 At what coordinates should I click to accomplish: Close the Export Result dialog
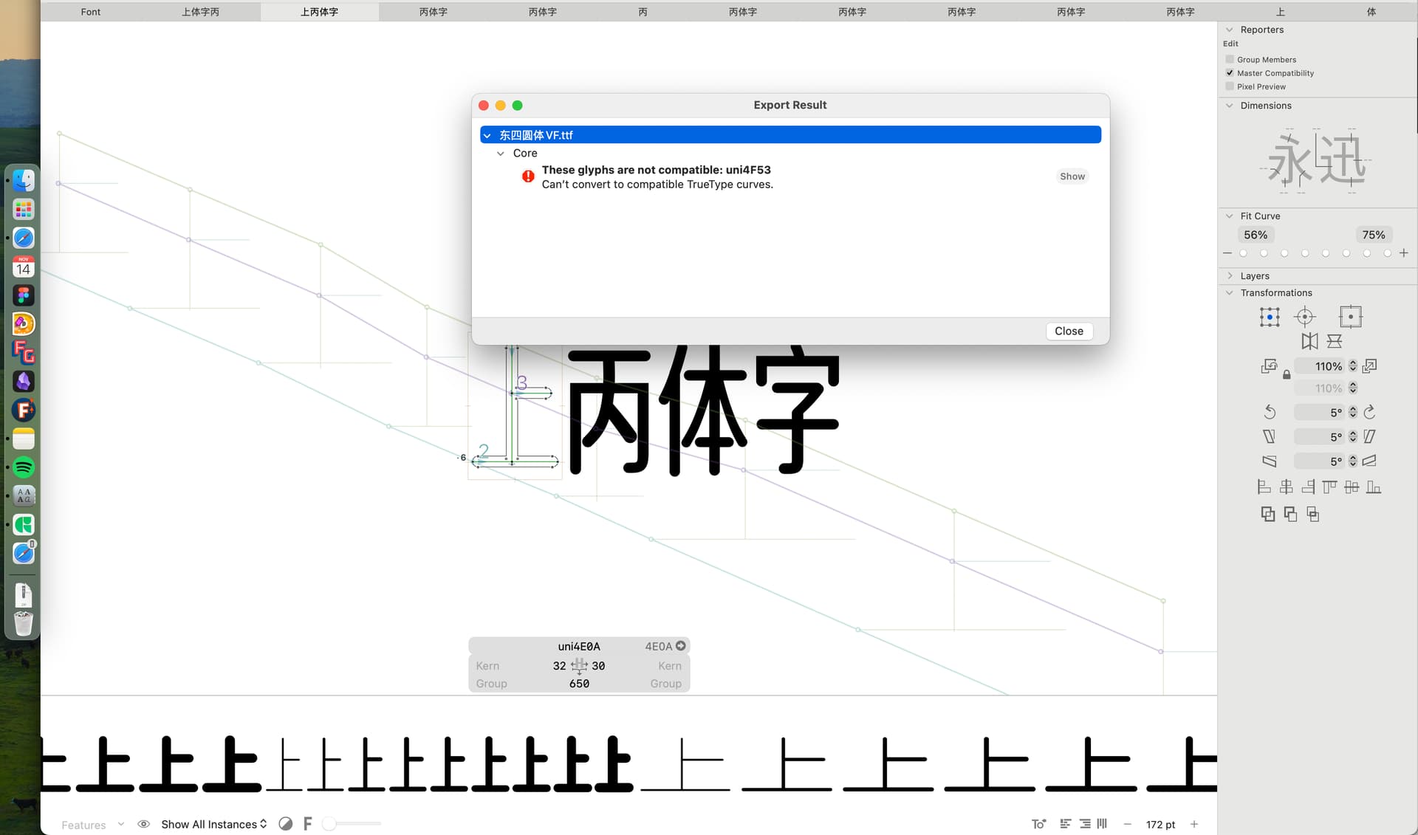pyautogui.click(x=1068, y=331)
